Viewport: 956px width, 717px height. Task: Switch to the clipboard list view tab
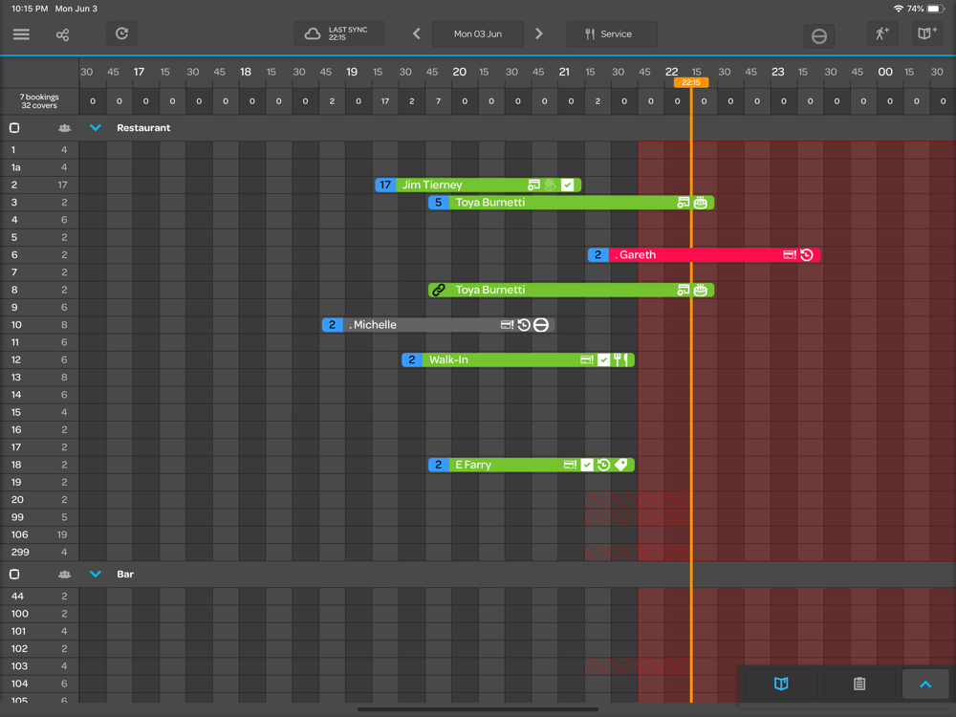click(859, 684)
